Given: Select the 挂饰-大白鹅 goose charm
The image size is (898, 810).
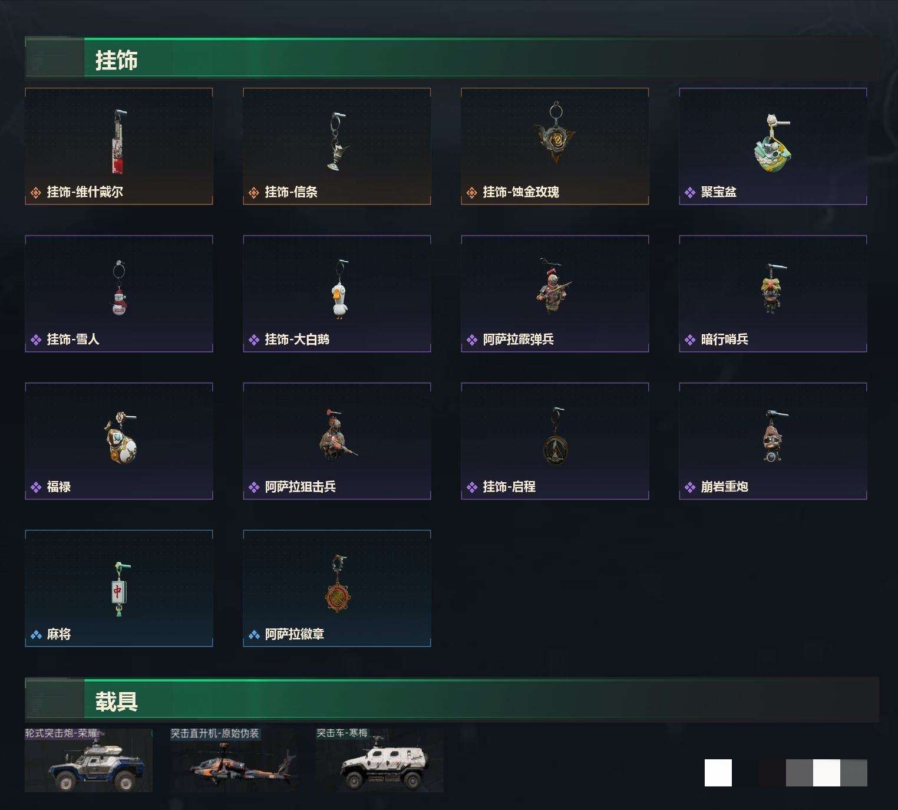Looking at the screenshot, I should [x=337, y=294].
